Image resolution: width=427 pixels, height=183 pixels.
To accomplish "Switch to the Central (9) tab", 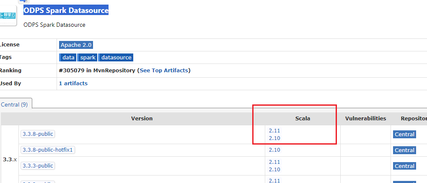I will (x=15, y=104).
